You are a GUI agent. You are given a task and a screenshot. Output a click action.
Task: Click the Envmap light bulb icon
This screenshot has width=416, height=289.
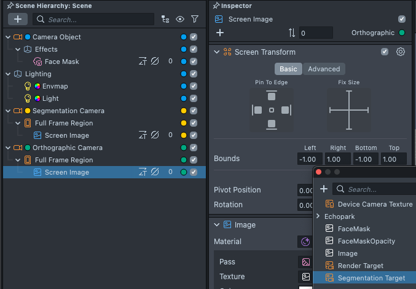27,86
